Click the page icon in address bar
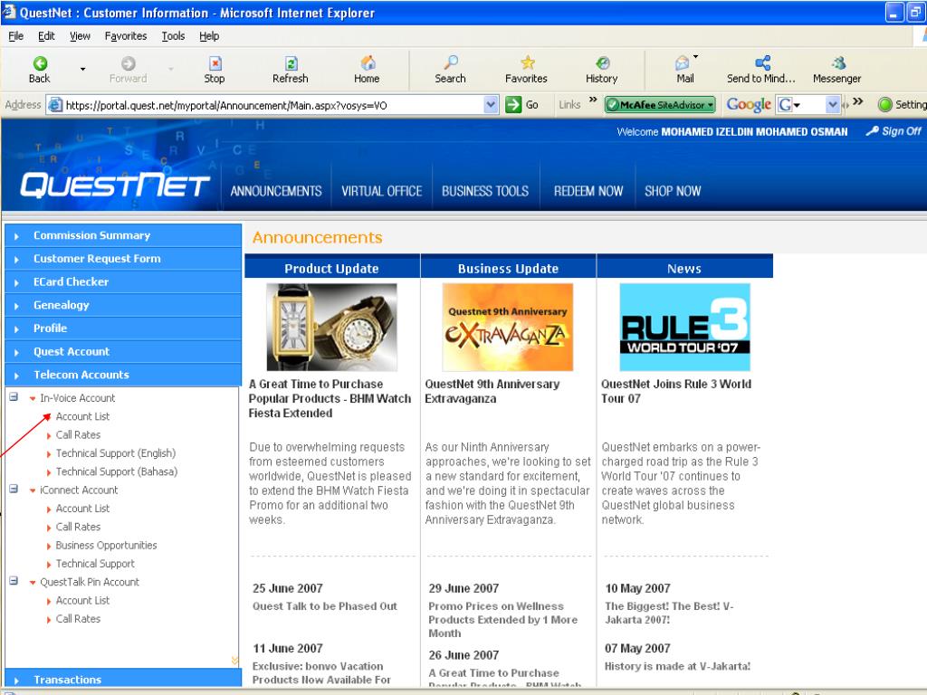The image size is (927, 695). [54, 105]
